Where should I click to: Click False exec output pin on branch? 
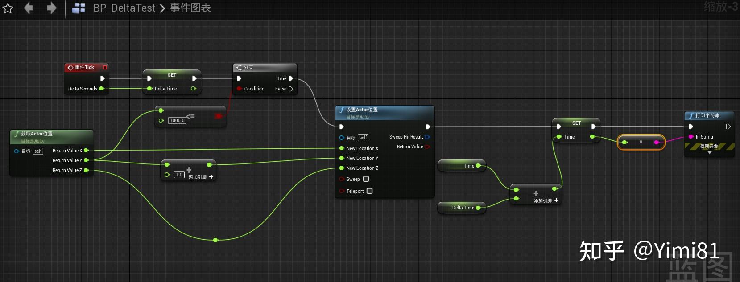pyautogui.click(x=291, y=89)
